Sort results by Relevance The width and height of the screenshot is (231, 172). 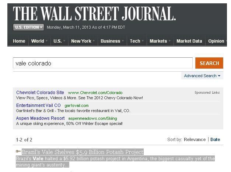[x=195, y=140]
